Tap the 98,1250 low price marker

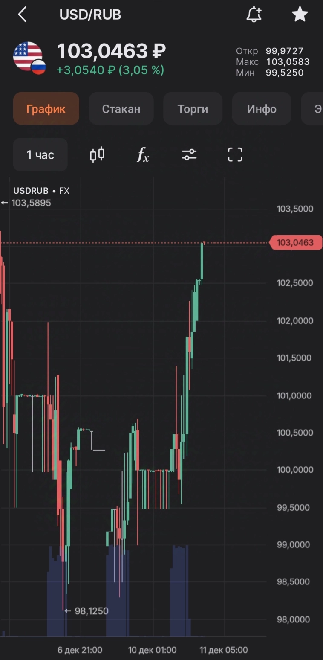coord(91,611)
